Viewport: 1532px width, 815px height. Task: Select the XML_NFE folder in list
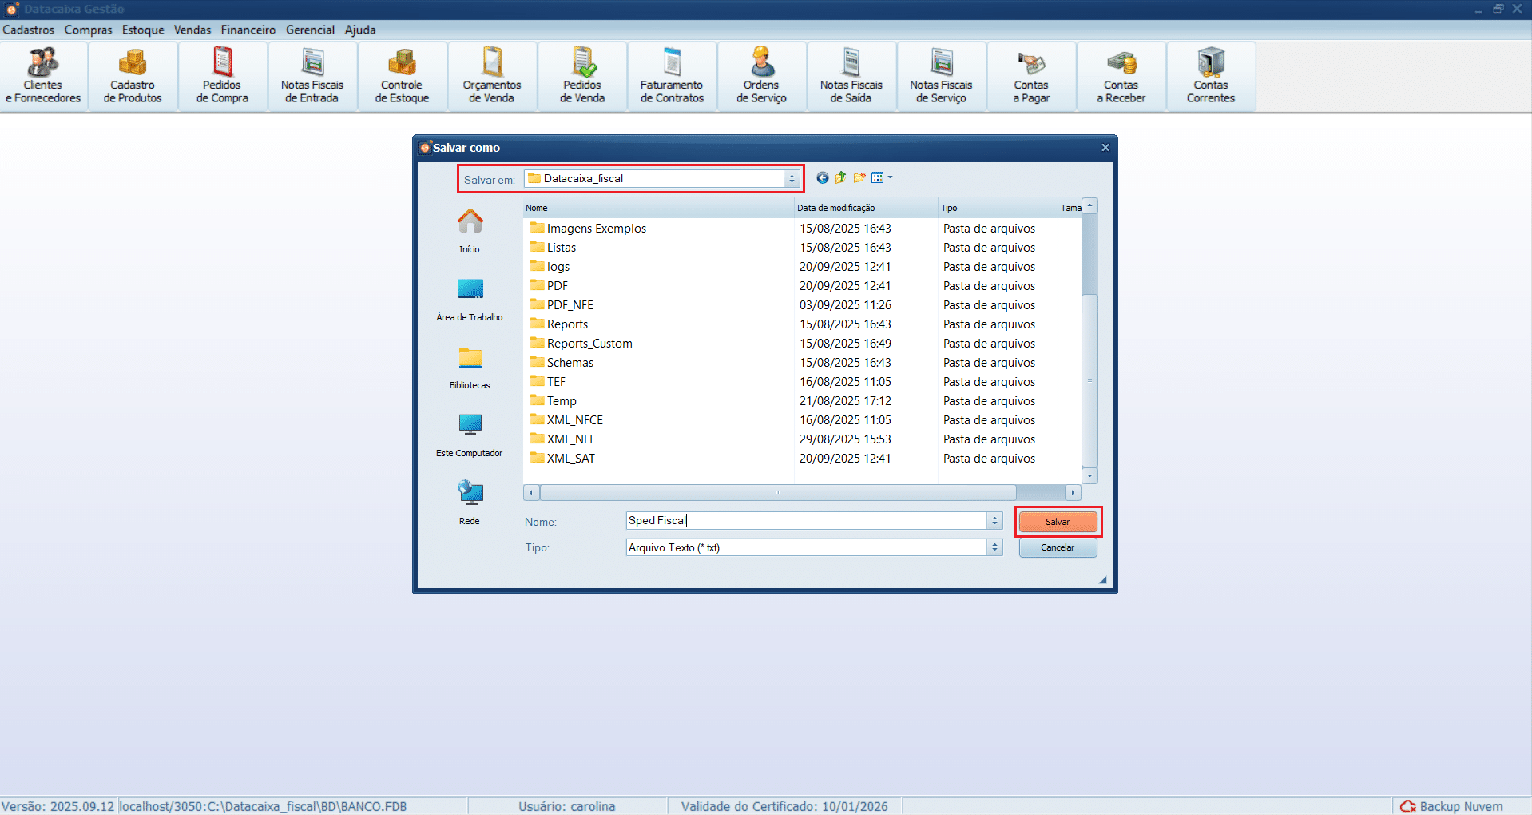[571, 439]
